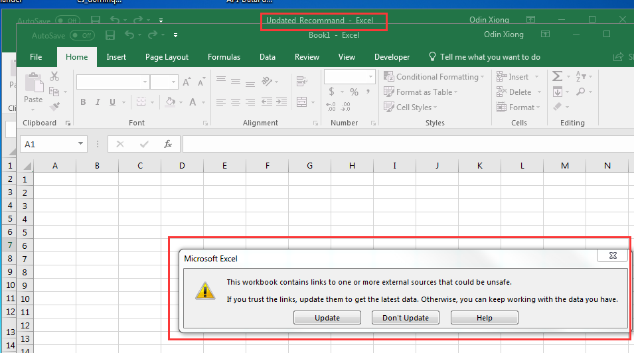This screenshot has width=634, height=353.
Task: Click the Don't Update button
Action: click(x=406, y=318)
